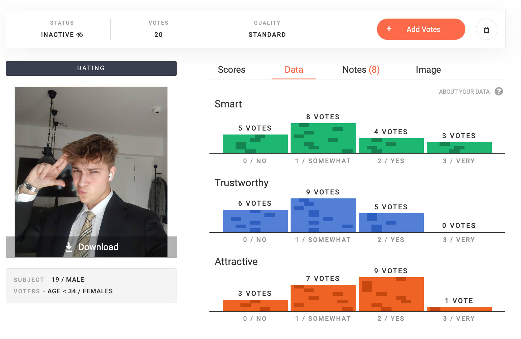This screenshot has width=521, height=339.
Task: Click the Download photo button
Action: click(x=91, y=247)
